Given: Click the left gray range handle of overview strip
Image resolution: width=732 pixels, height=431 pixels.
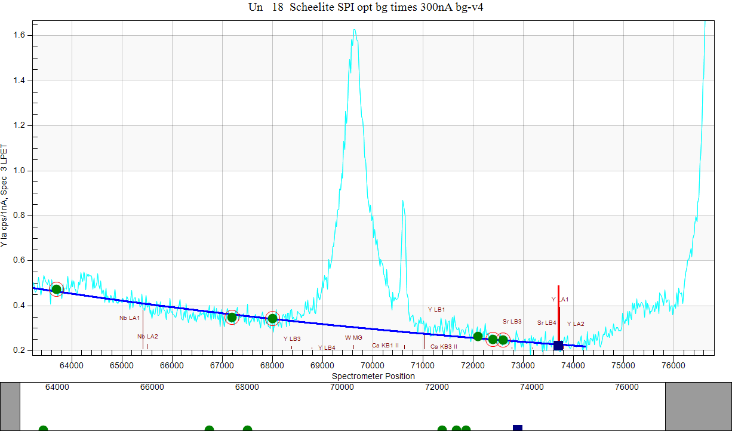Looking at the screenshot, I should pyautogui.click(x=10, y=407).
